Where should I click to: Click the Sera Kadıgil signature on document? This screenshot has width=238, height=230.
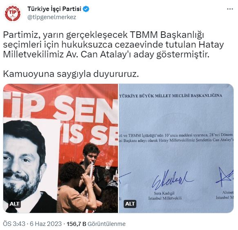[172, 180]
